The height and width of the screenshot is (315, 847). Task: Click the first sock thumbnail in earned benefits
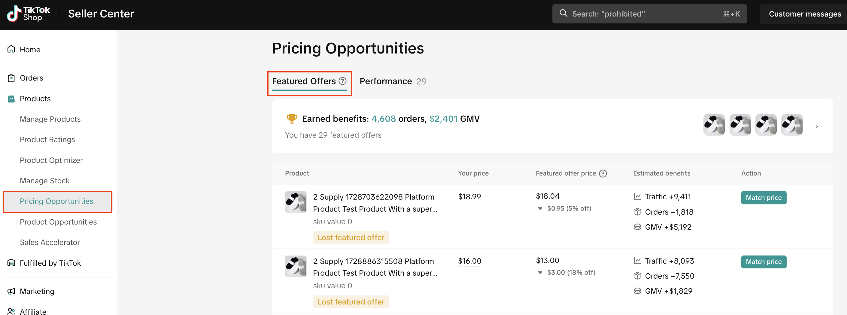click(714, 125)
